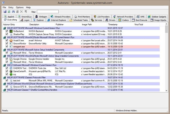Click the Properties toolbar icon
170x114 pixels.
pyautogui.click(x=17, y=12)
